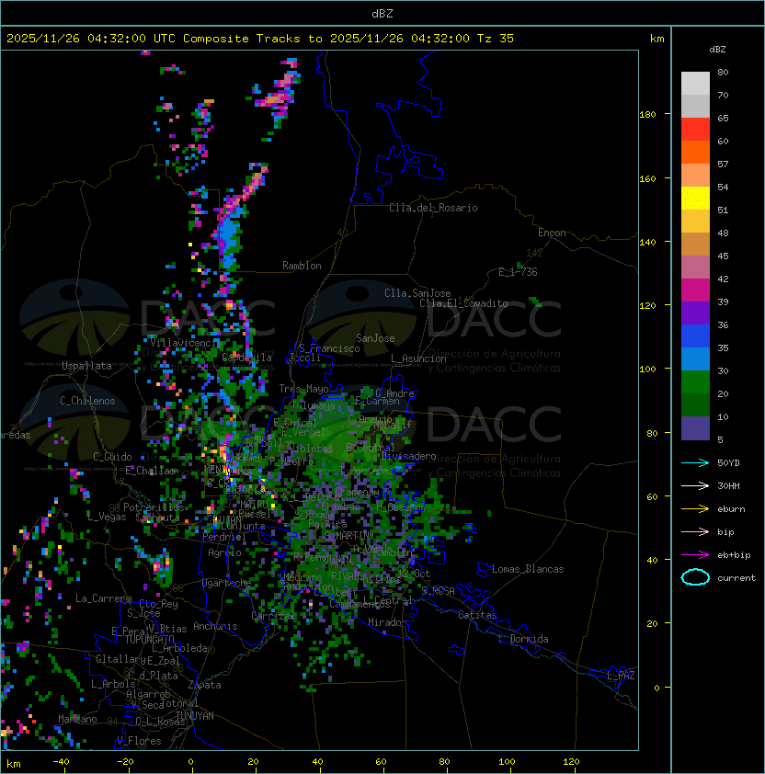The height and width of the screenshot is (774, 765).
Task: Click the 'eb+bip' legend label
Action: pyautogui.click(x=734, y=555)
